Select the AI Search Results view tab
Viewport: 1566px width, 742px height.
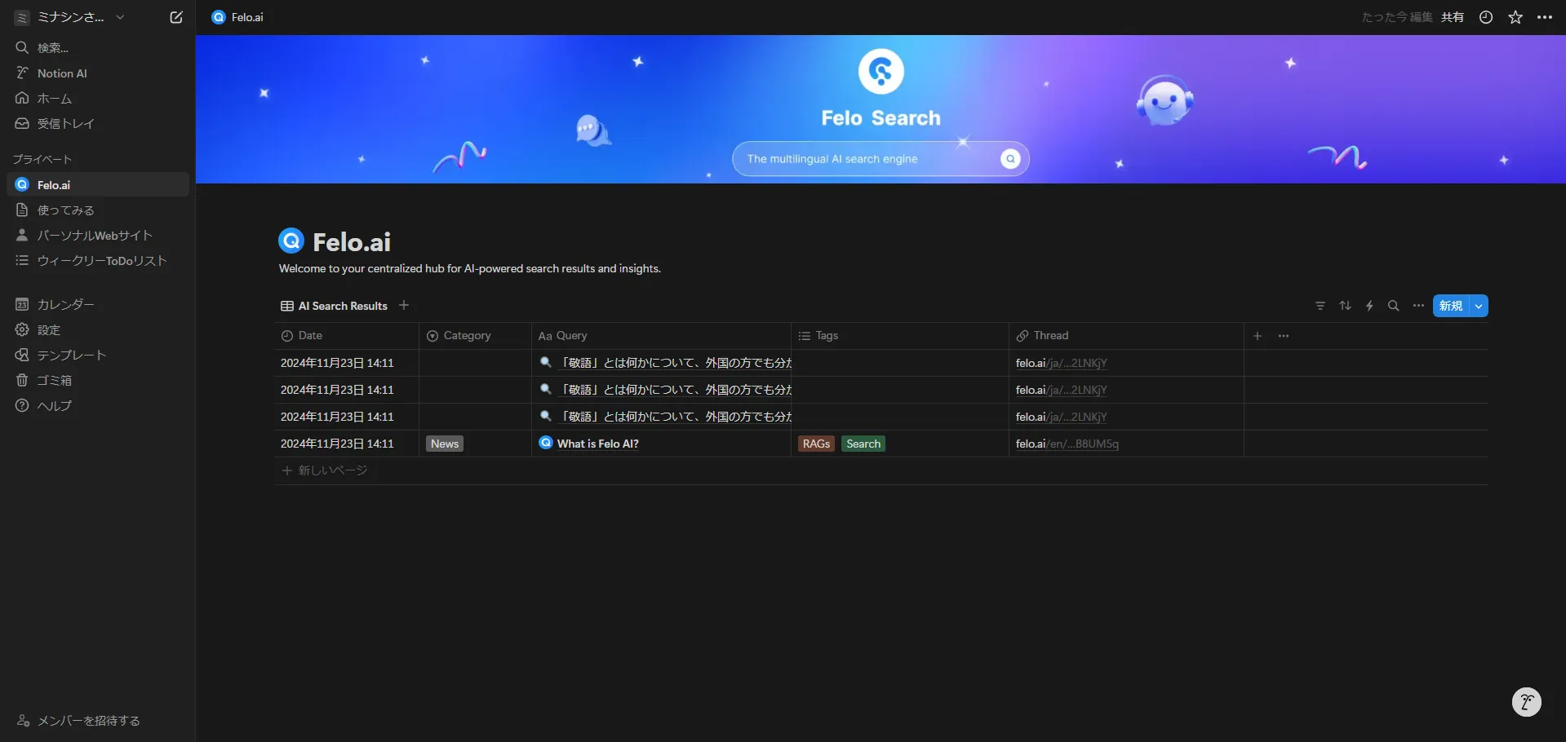pyautogui.click(x=335, y=306)
